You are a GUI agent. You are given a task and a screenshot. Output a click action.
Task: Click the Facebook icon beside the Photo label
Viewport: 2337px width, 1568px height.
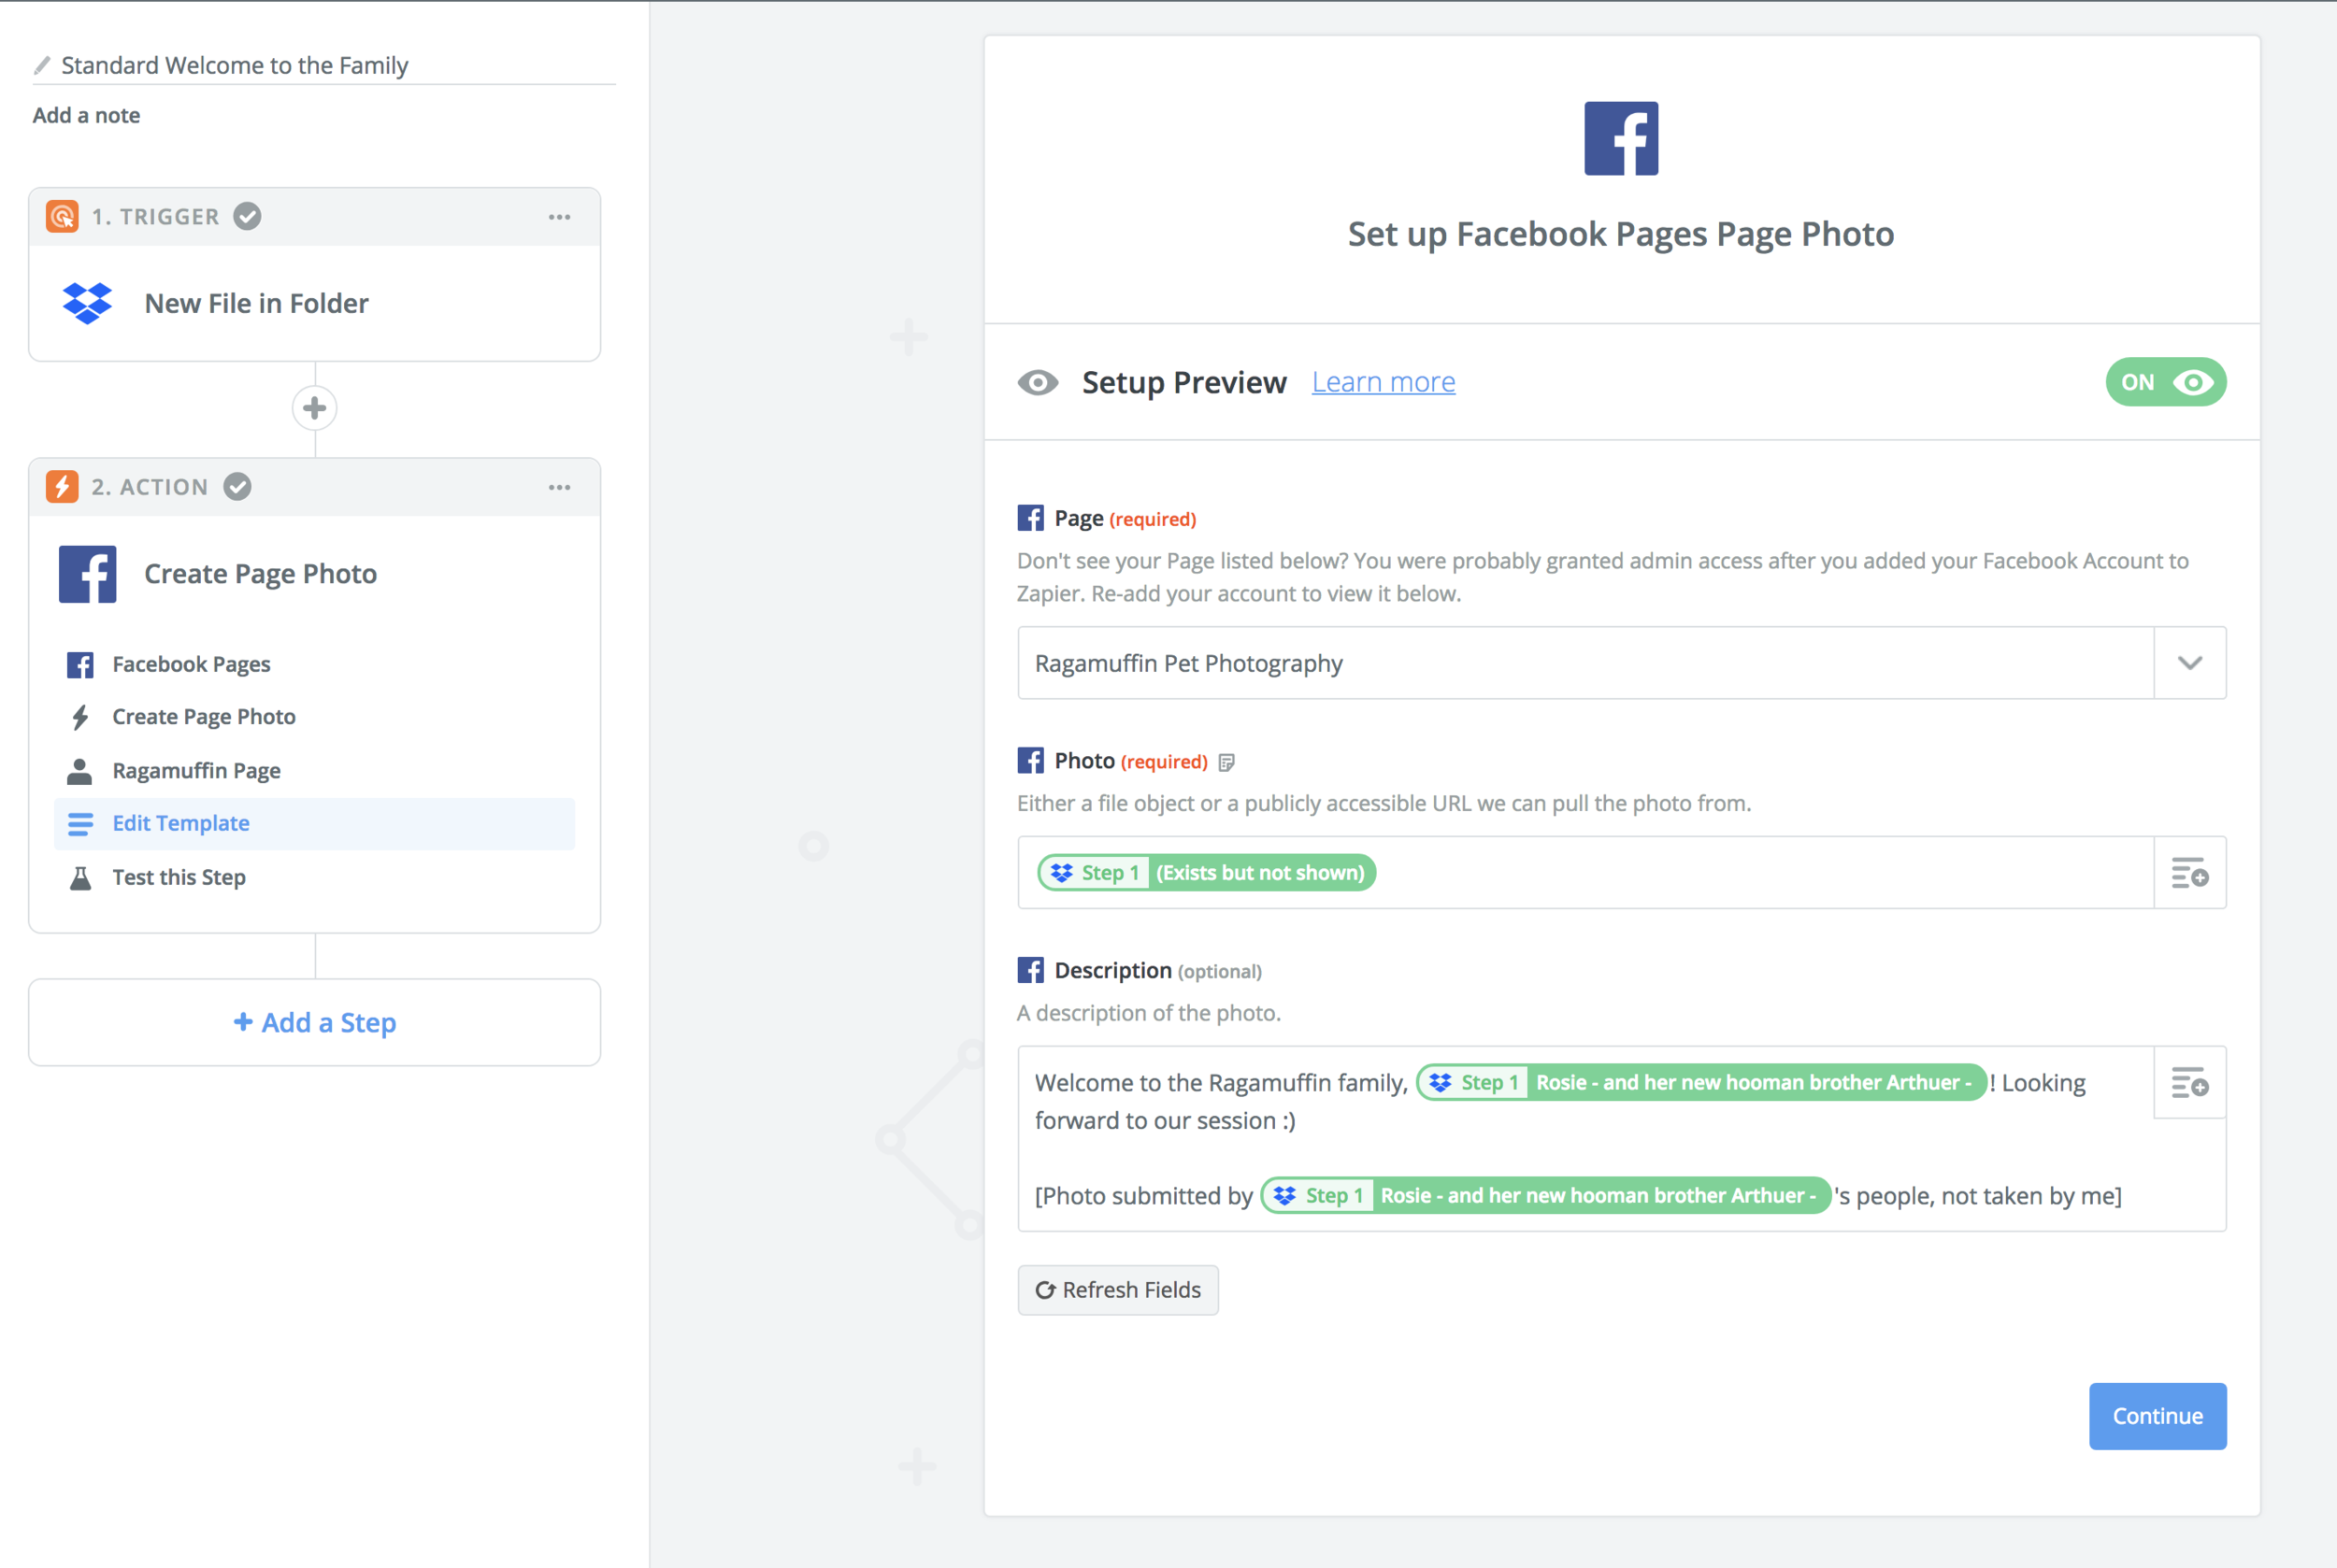click(x=1030, y=761)
